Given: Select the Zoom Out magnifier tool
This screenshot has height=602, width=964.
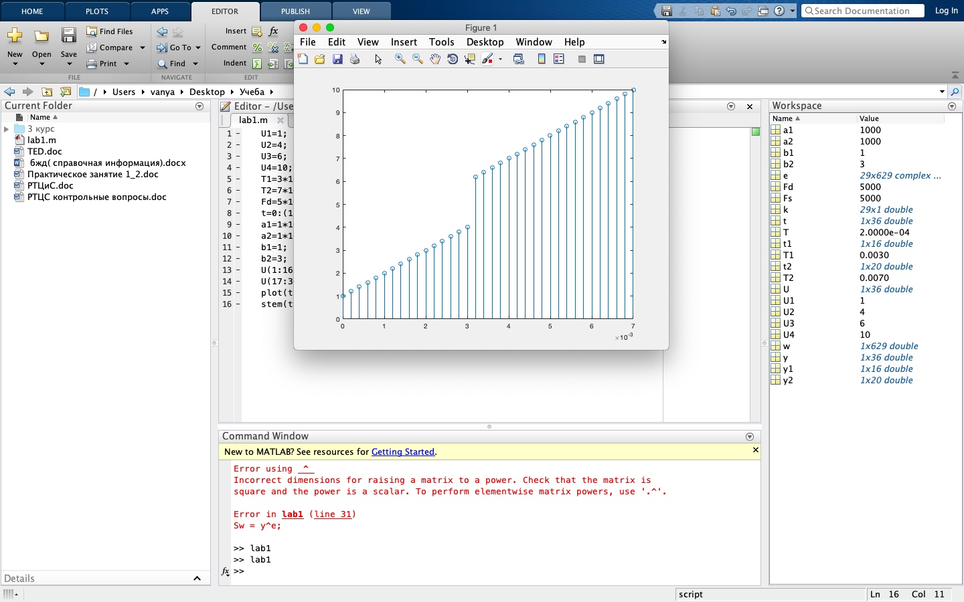Looking at the screenshot, I should pyautogui.click(x=418, y=59).
